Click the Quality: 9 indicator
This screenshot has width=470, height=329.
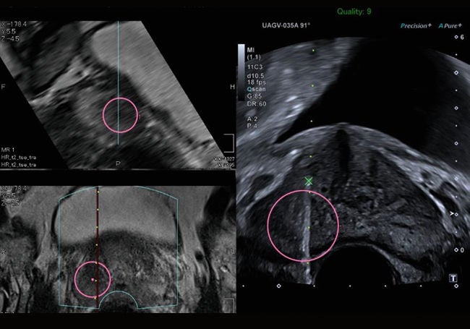(354, 12)
